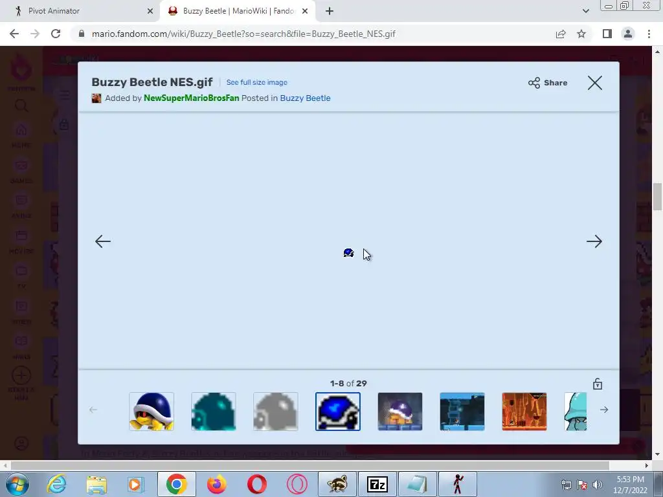Launch Opera GX from taskbar
This screenshot has width=663, height=497.
[x=297, y=484]
